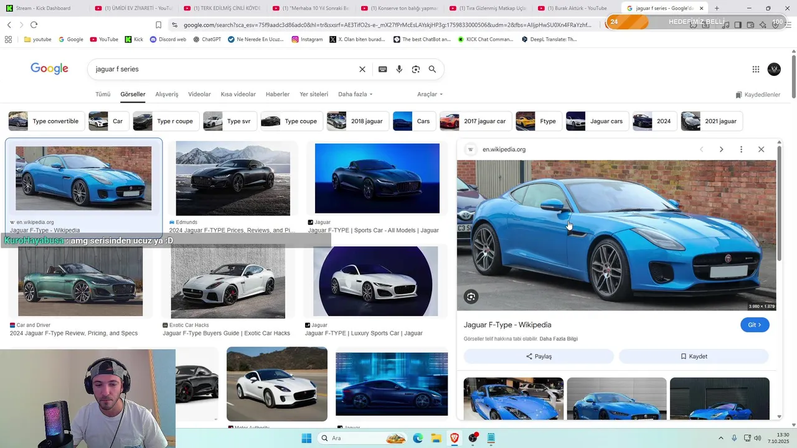The width and height of the screenshot is (797, 448).
Task: Switch to the Alışveriş tab
Action: (x=166, y=94)
